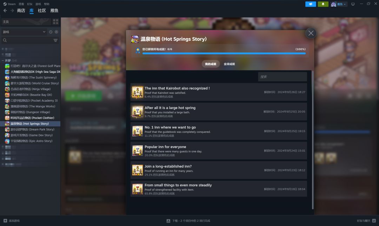Screen dimensions: 379x226
Task: Open the 好友 menu in the title bar
Action: pyautogui.click(x=30, y=4)
